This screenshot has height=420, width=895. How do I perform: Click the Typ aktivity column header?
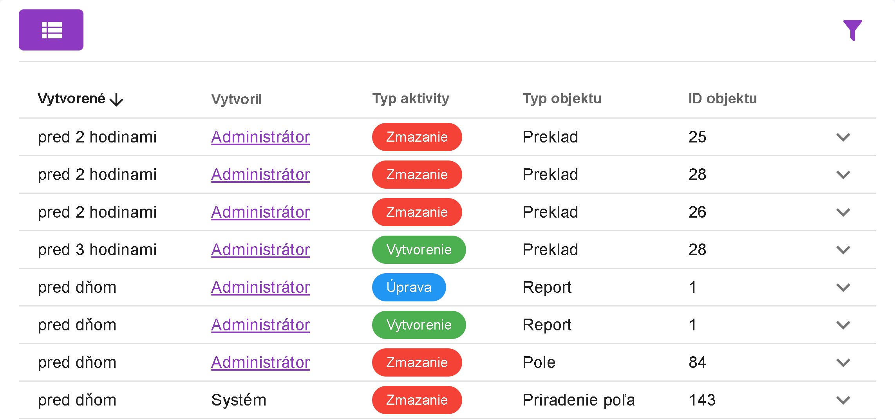point(410,99)
